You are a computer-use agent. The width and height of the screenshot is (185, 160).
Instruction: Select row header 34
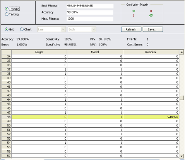6,56
